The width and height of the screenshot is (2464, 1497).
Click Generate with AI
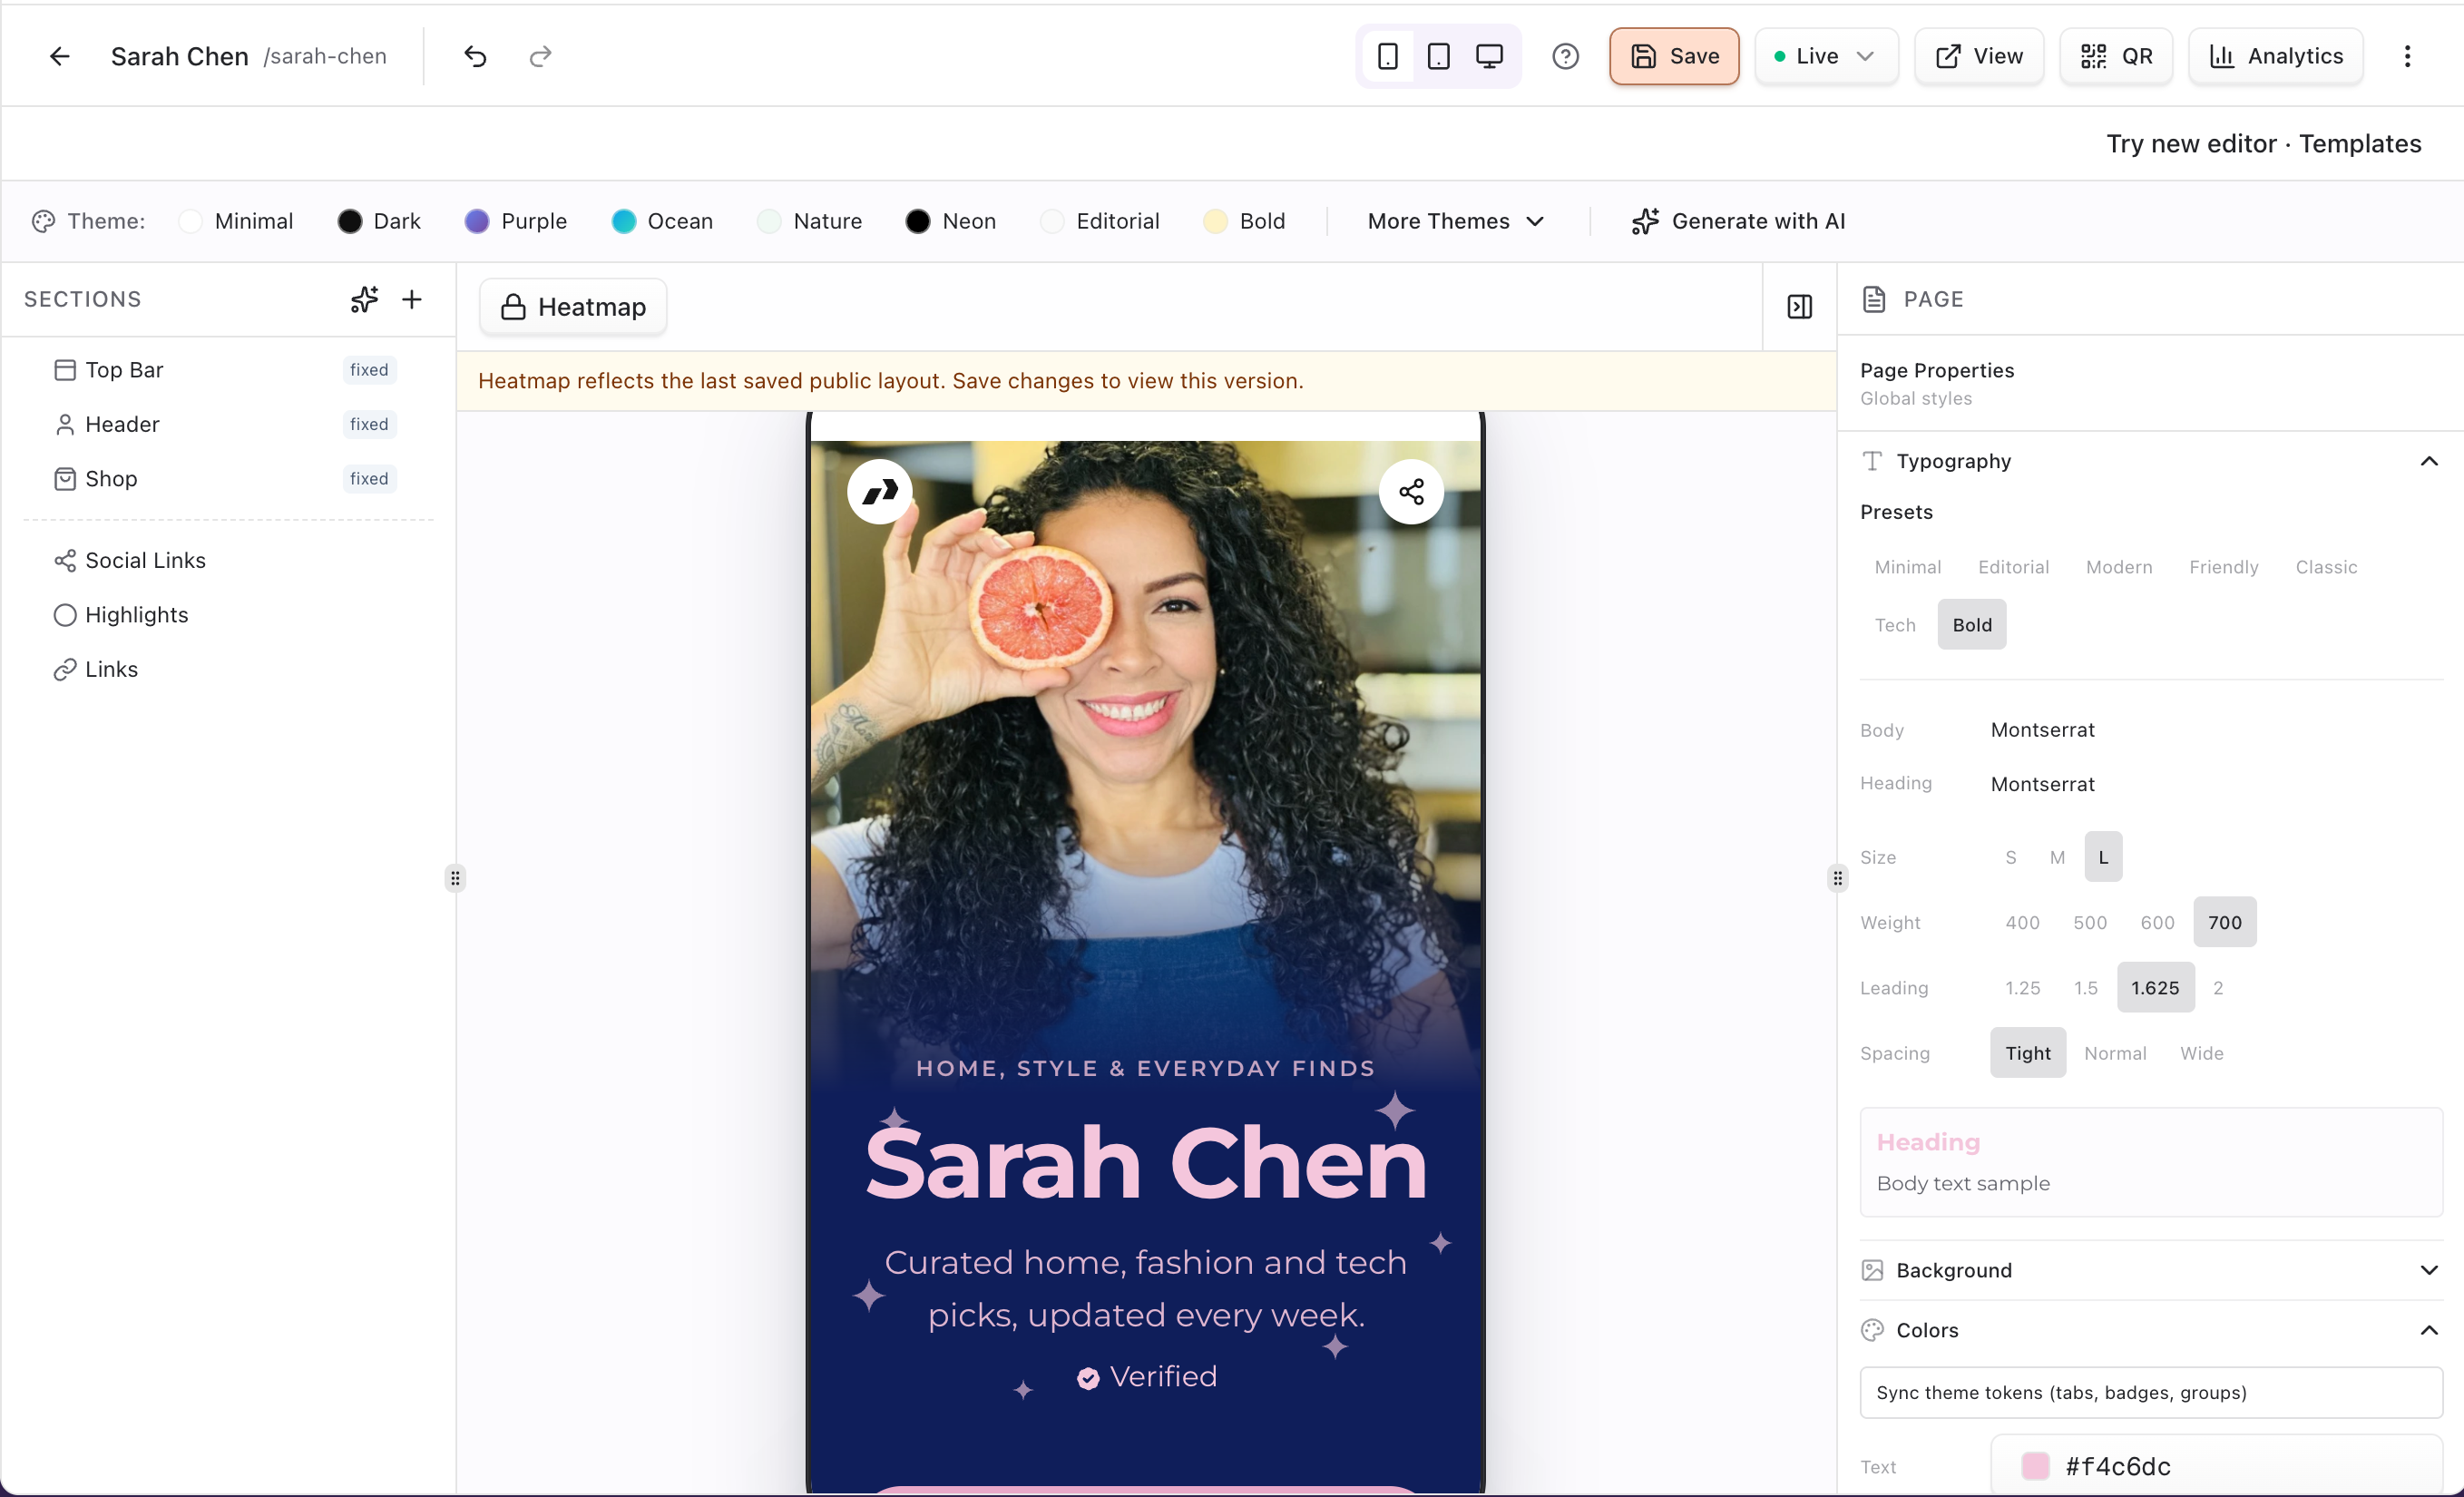tap(1738, 221)
